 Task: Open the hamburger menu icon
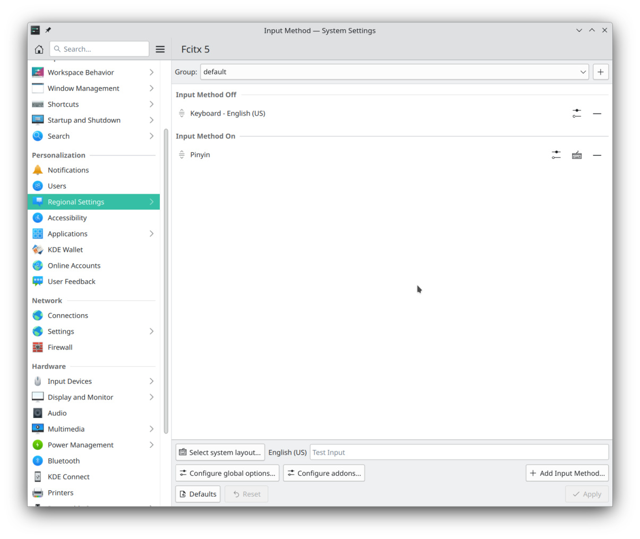pyautogui.click(x=160, y=49)
